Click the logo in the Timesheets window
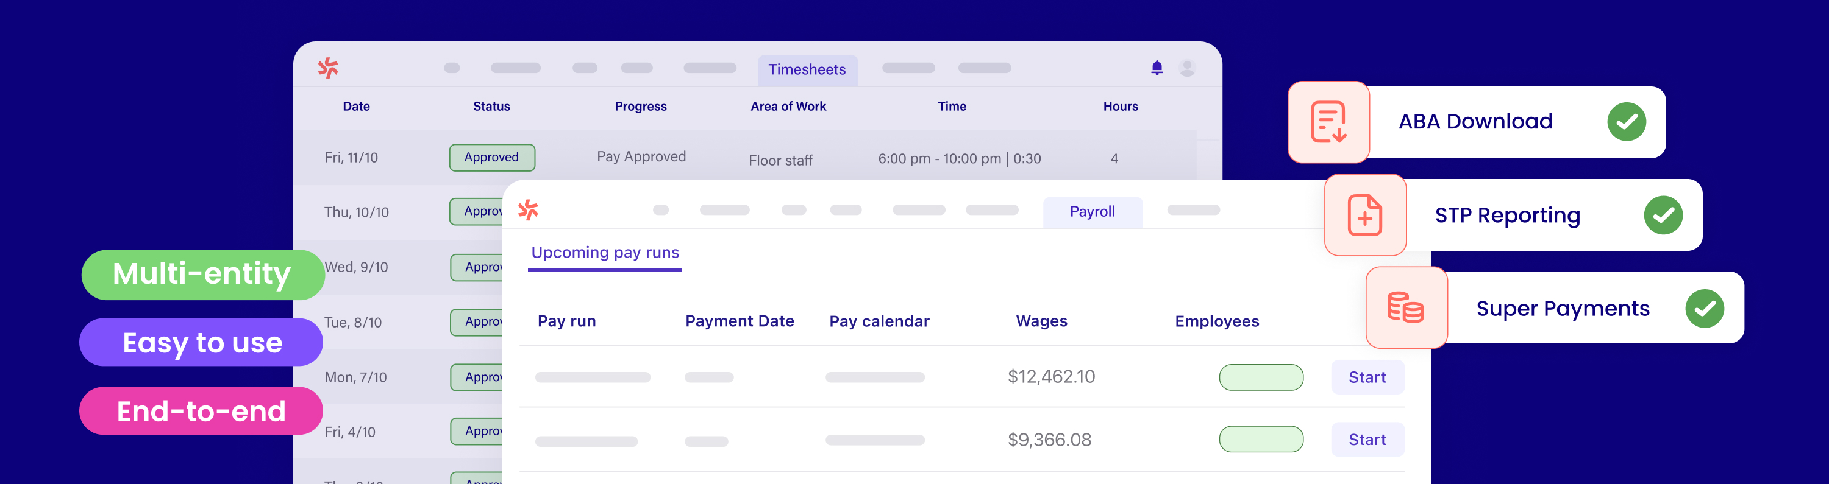Image resolution: width=1829 pixels, height=484 pixels. (x=328, y=68)
